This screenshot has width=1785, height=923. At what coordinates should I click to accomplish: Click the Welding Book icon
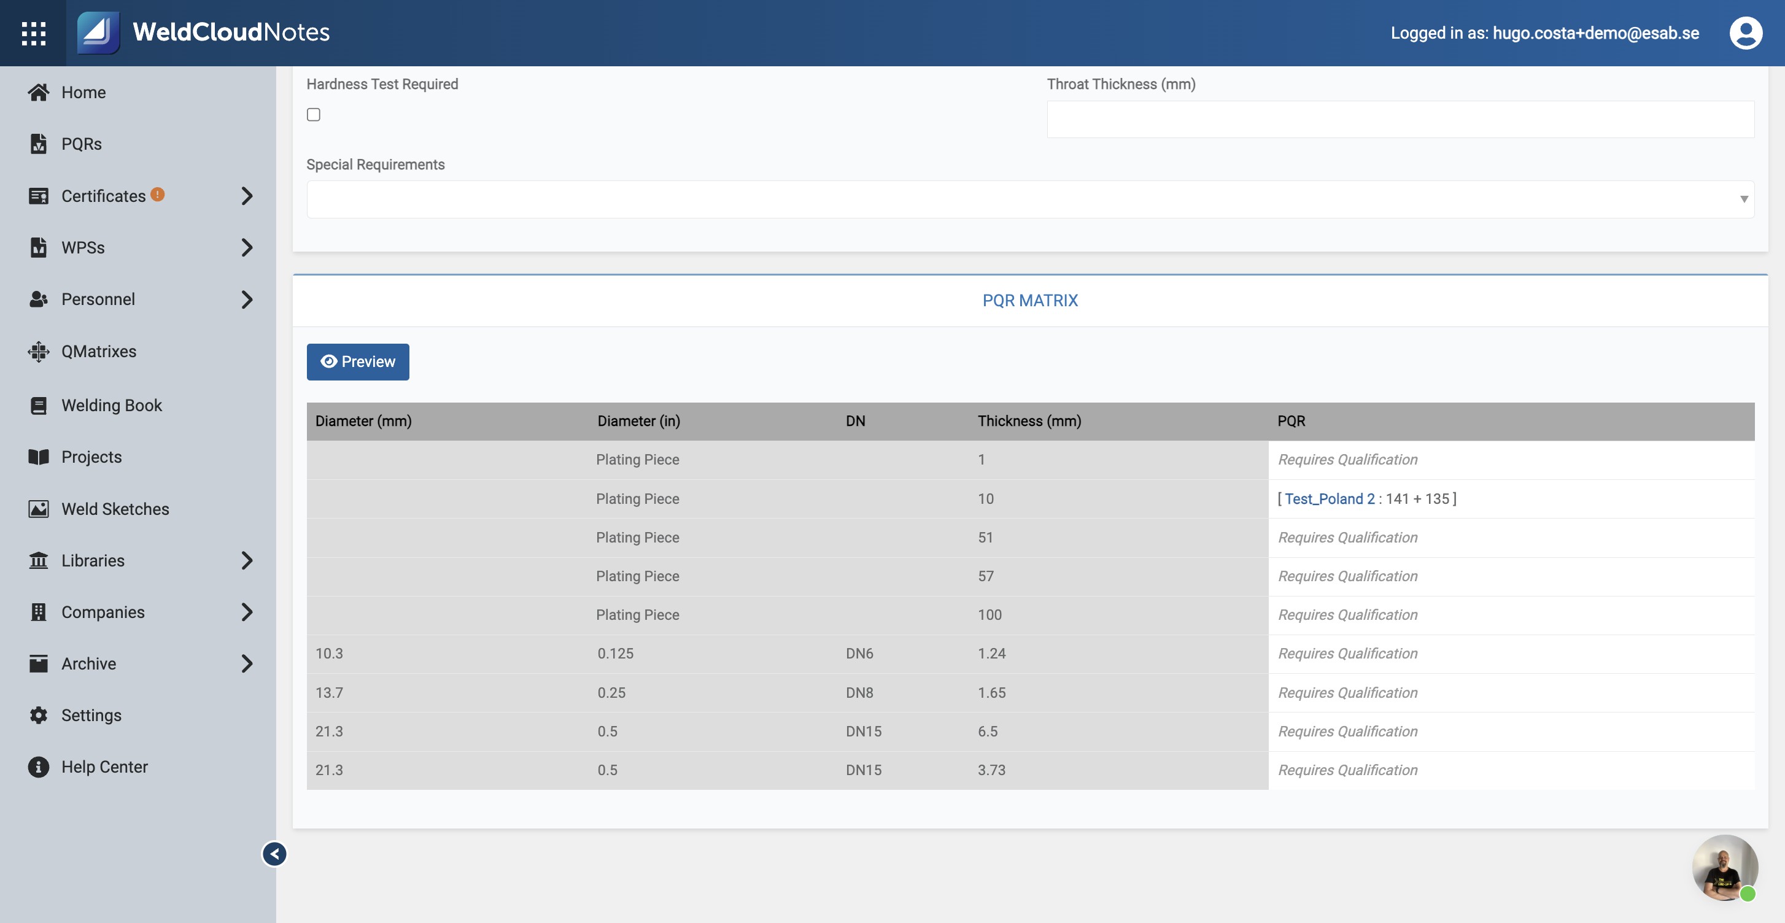pyautogui.click(x=39, y=406)
